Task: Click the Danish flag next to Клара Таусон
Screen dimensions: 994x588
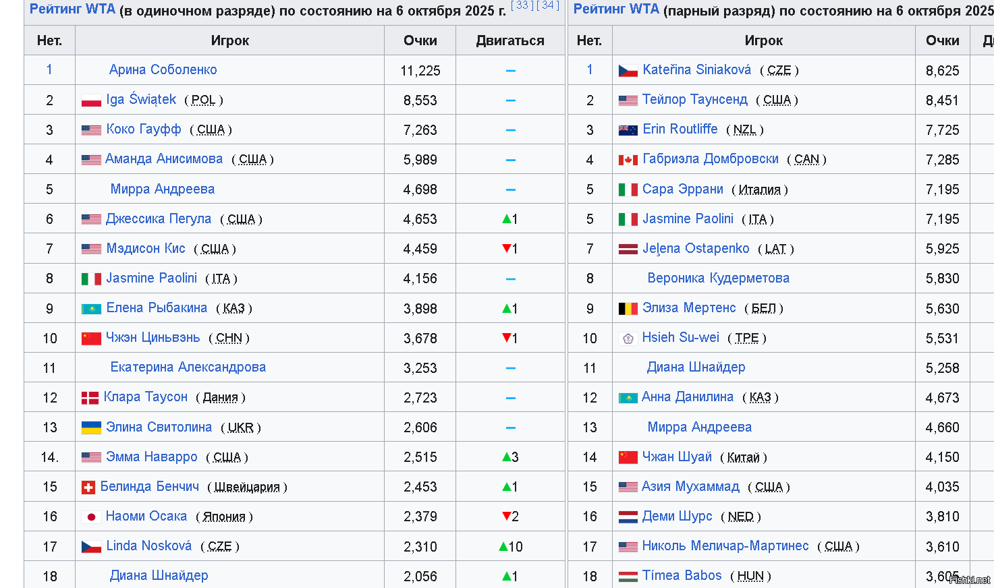Action: click(90, 398)
